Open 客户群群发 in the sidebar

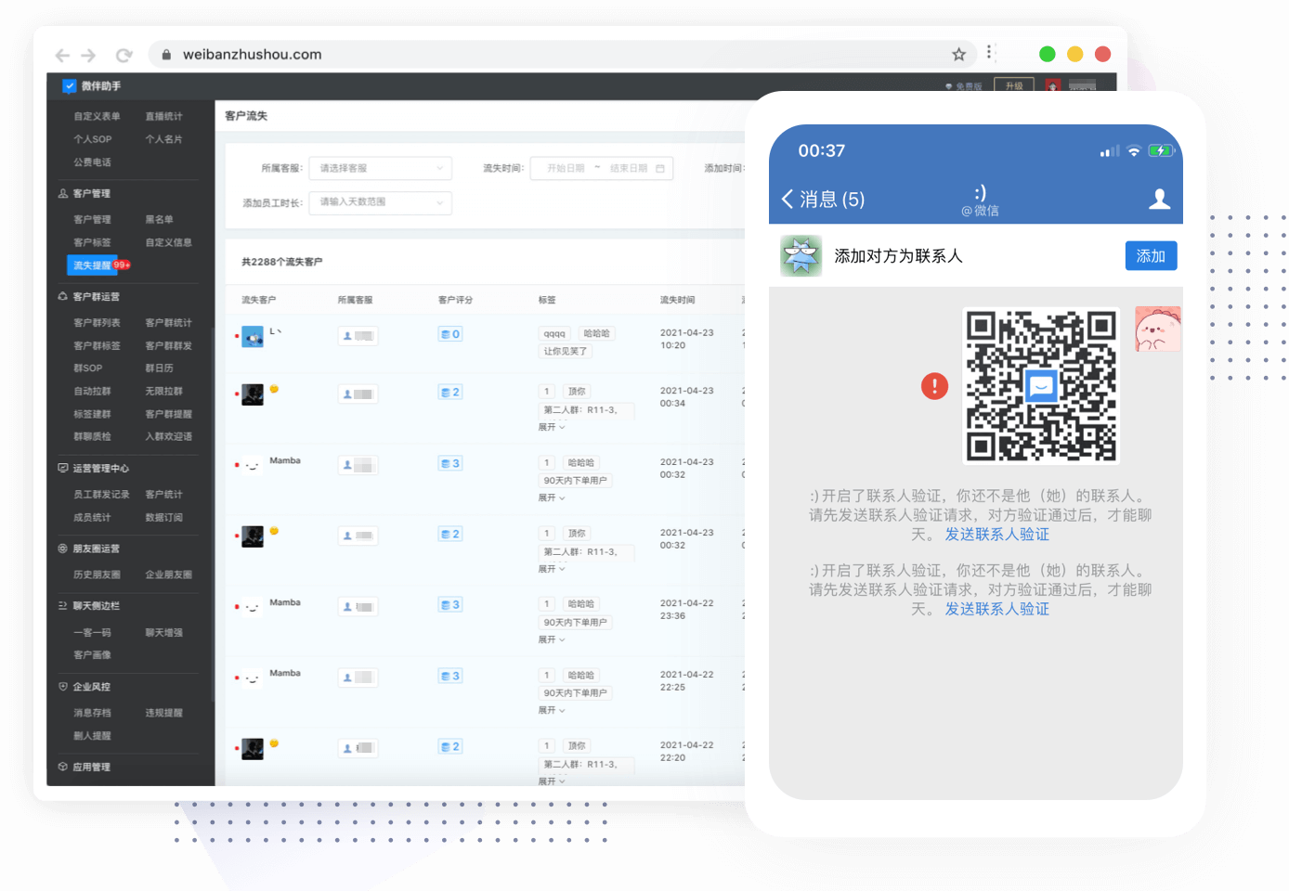pos(168,346)
